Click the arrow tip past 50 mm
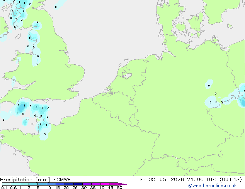 point(122,184)
